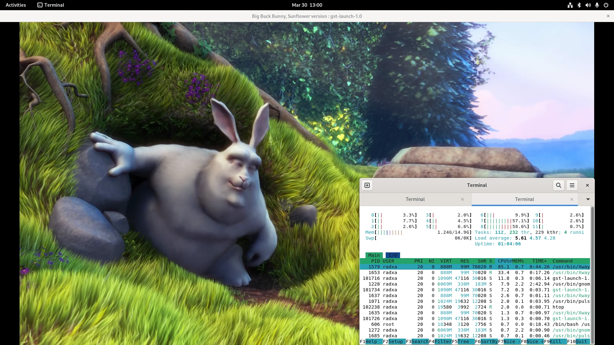Screen dimensions: 614x345
Task: Click the Bluetooth icon in top bar
Action: (579, 5)
